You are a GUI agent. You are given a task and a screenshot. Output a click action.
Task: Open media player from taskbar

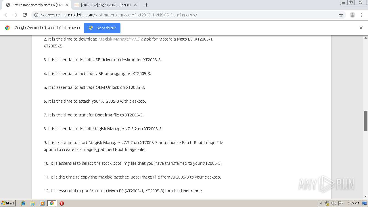[42, 203]
